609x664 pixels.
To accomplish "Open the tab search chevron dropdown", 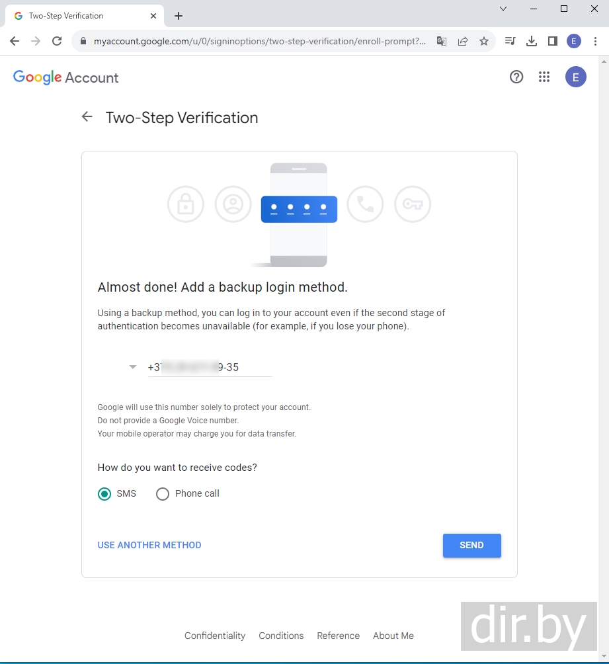I will click(503, 9).
